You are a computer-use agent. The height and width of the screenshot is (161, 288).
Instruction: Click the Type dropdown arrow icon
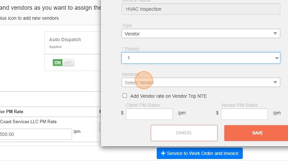coord(275,33)
